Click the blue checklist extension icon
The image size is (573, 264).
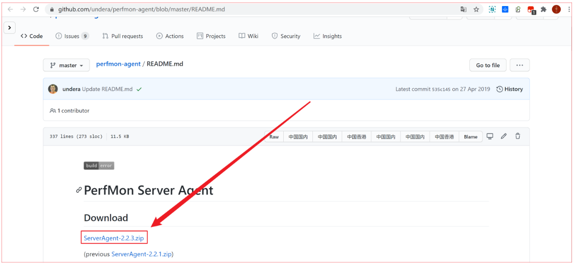pyautogui.click(x=505, y=10)
